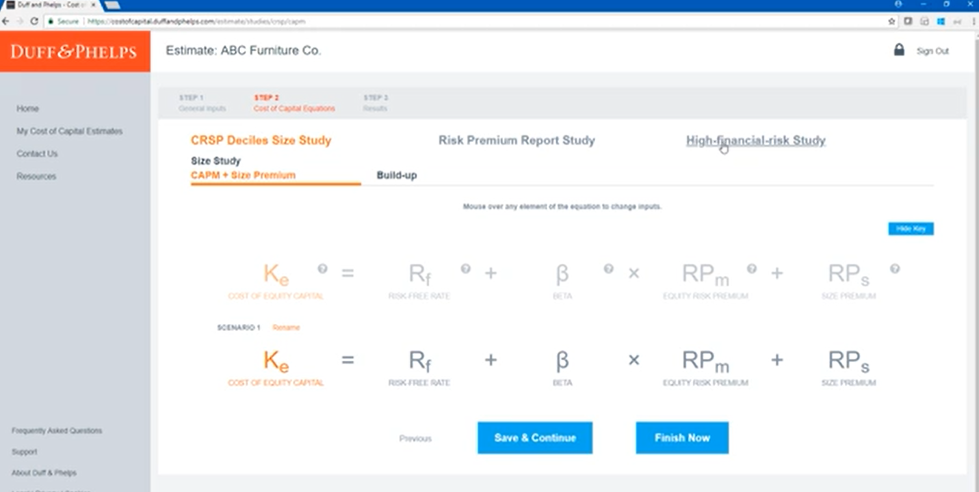The image size is (979, 492).
Task: Open Home in the sidebar
Action: pos(27,109)
